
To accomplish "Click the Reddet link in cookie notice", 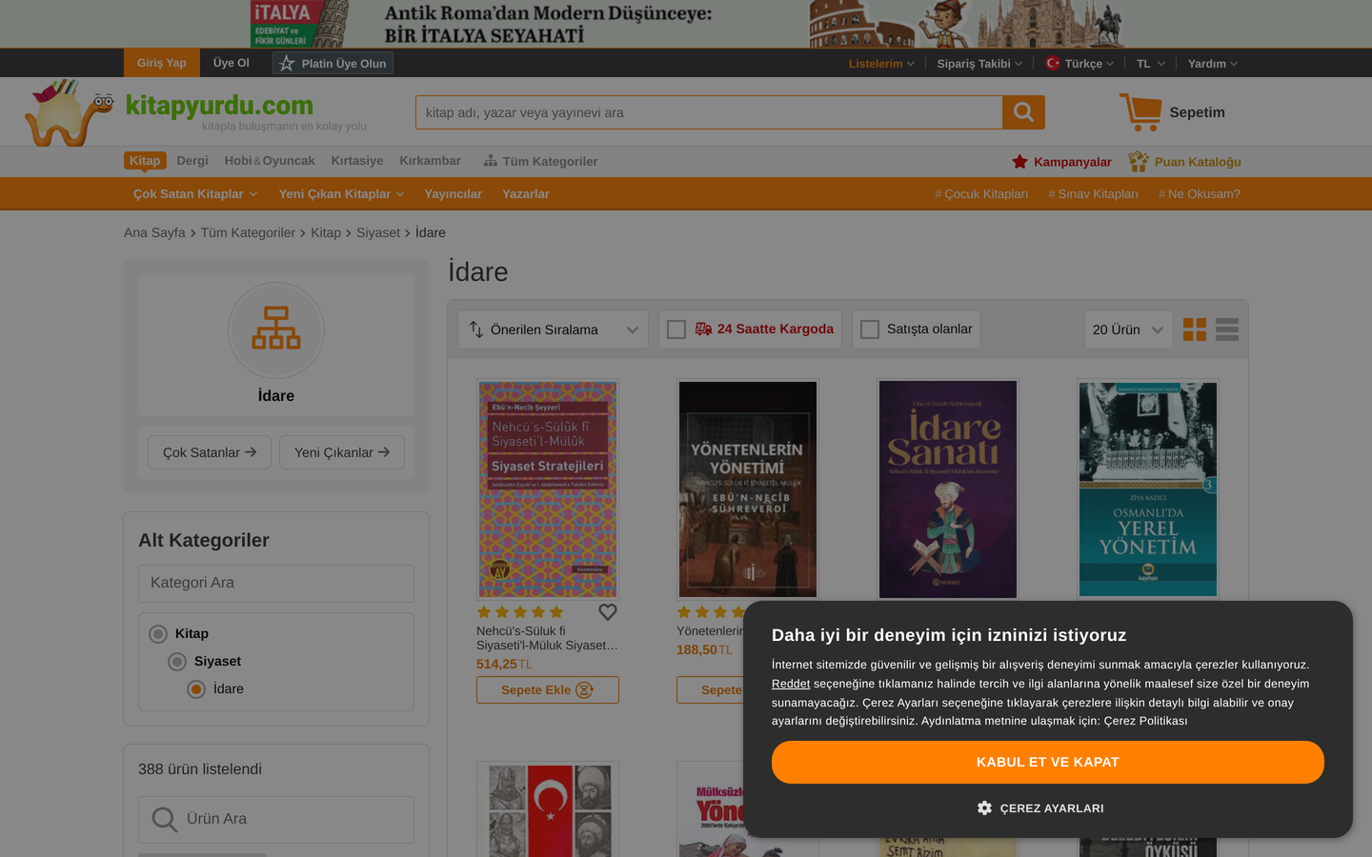I will tap(791, 684).
